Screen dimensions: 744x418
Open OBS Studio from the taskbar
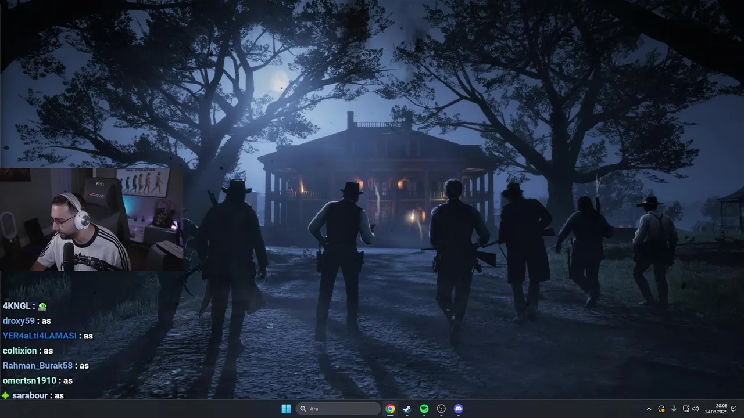click(x=441, y=409)
